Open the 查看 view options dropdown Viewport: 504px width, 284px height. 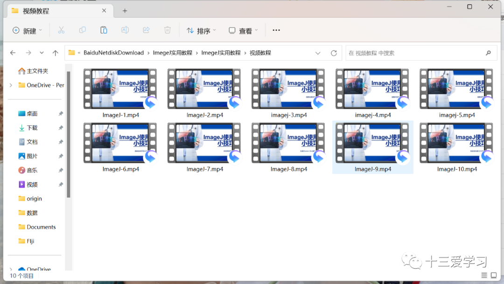[x=243, y=30]
